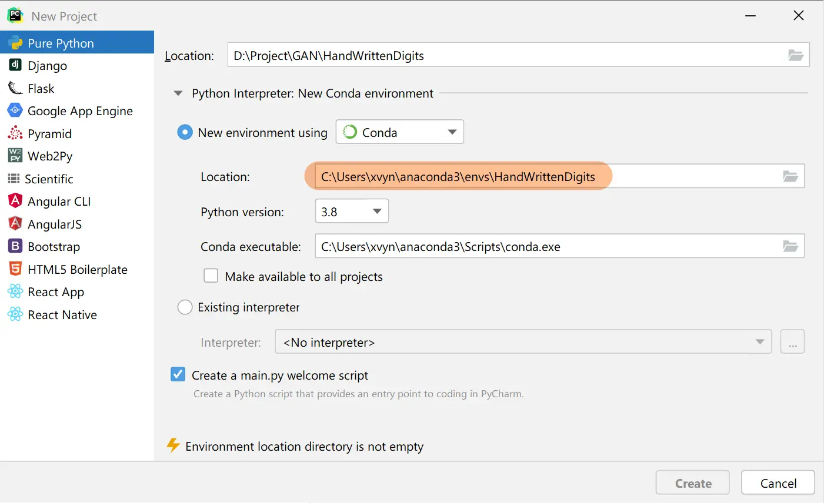Select the New environment using radio button

point(185,132)
